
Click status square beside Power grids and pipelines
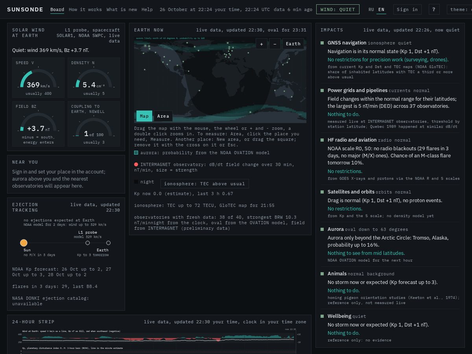pyautogui.click(x=322, y=90)
